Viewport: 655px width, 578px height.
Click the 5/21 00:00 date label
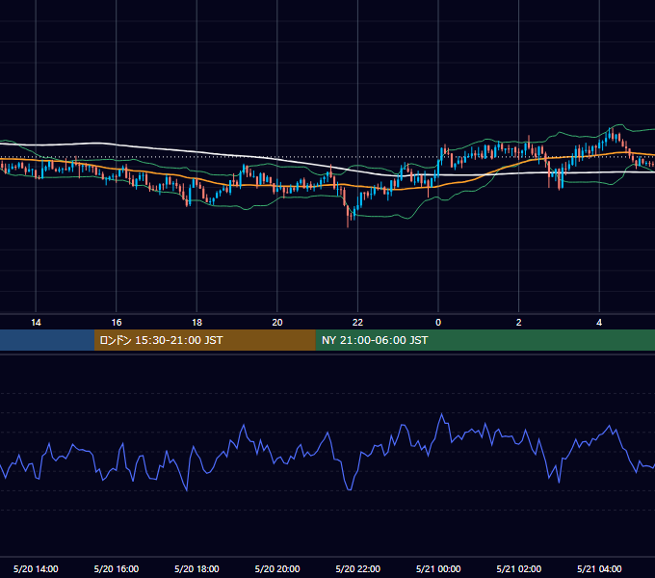(438, 568)
